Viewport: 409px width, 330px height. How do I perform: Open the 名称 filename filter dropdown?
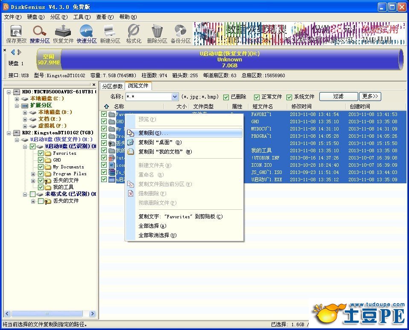(175, 97)
